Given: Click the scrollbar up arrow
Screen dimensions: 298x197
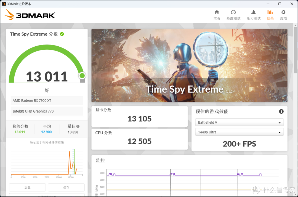Looking at the screenshot, I should tap(295, 25).
